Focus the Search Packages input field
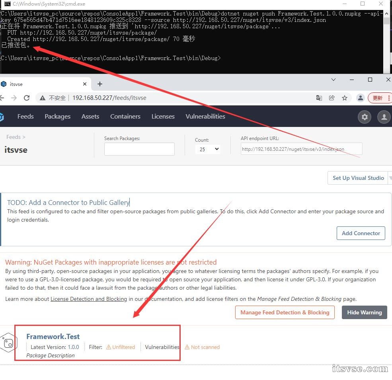The height and width of the screenshot is (380, 392). 139,149
